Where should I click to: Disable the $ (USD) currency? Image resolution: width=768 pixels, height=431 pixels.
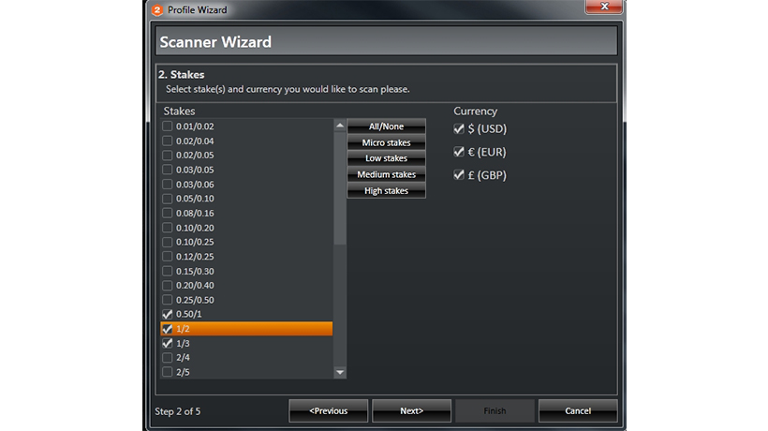coord(459,128)
